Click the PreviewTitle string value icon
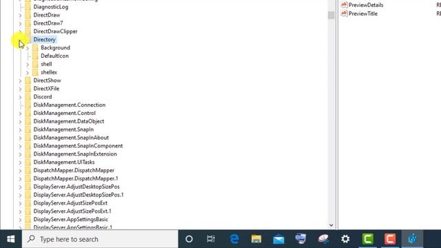Image resolution: width=441 pixels, height=248 pixels. [344, 13]
